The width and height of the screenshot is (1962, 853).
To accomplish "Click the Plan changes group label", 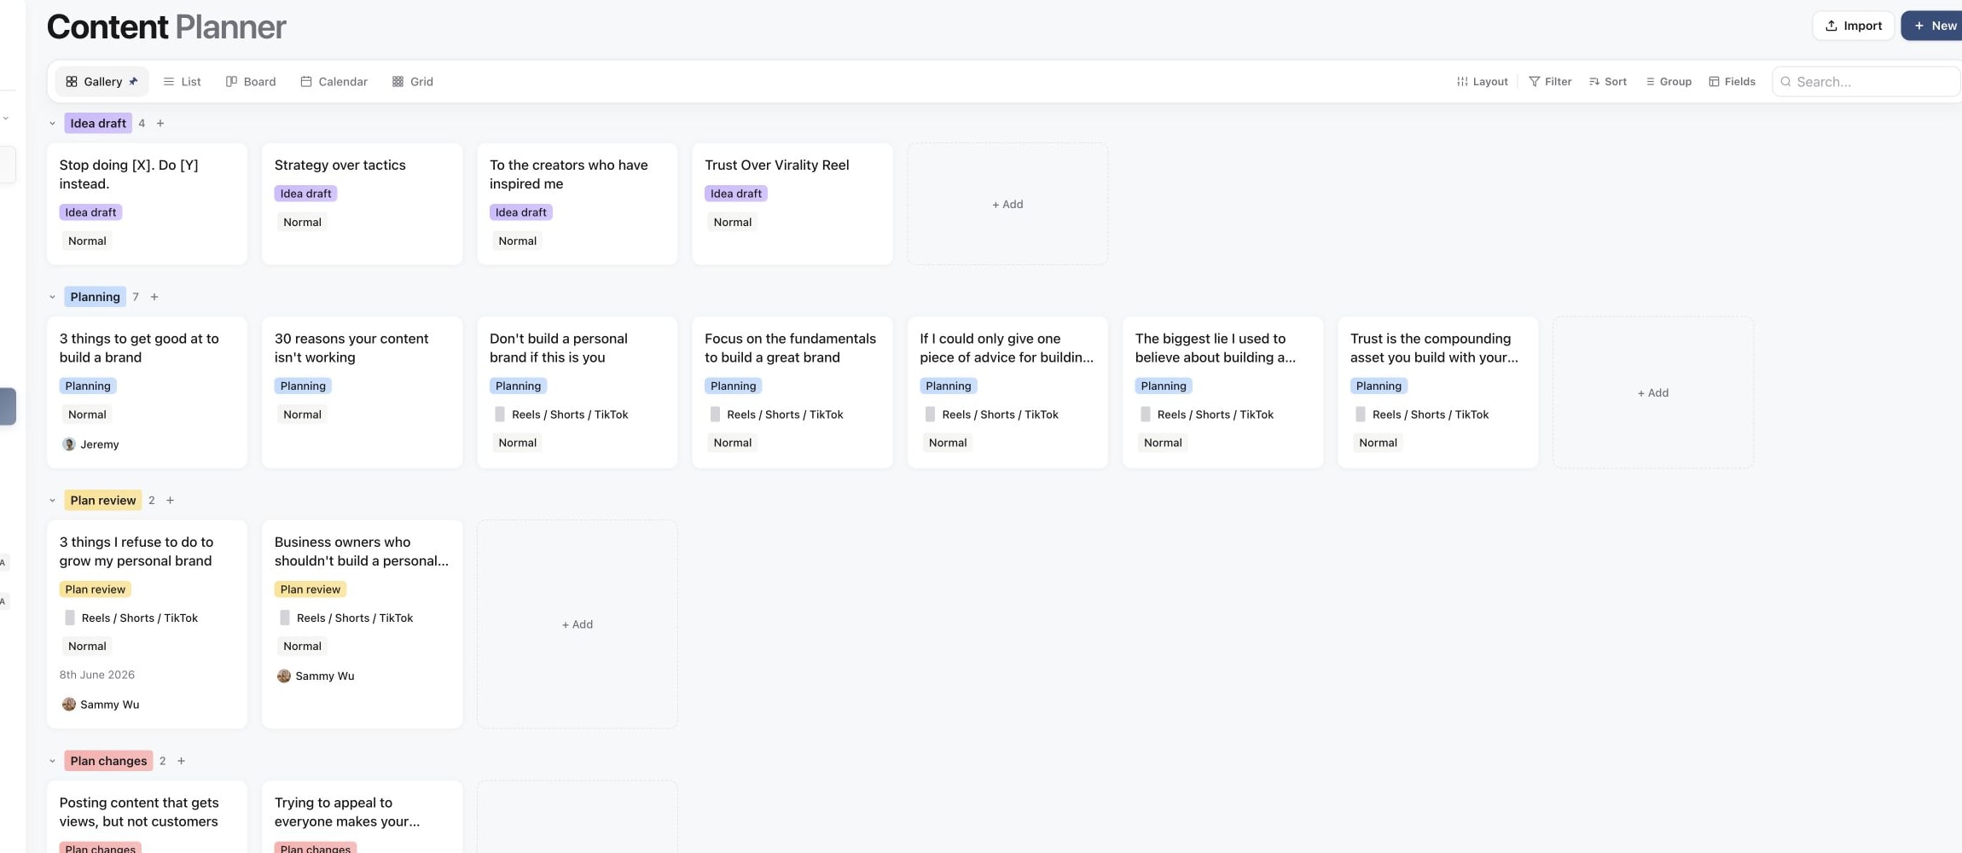I will tap(108, 761).
